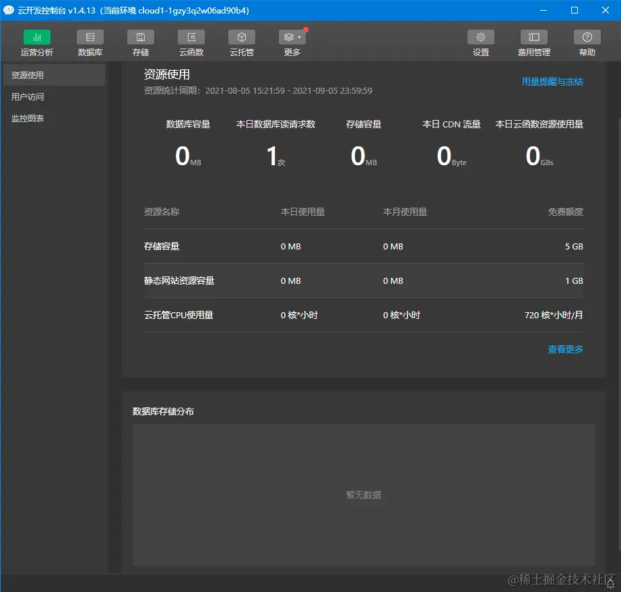Select 资源使用 in the sidebar
Image resolution: width=621 pixels, height=592 pixels.
click(x=54, y=75)
